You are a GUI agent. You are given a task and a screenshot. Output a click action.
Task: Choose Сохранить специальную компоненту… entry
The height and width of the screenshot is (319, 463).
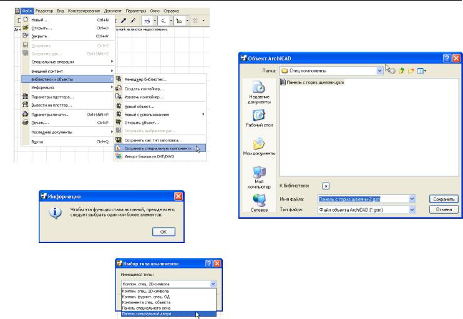click(x=160, y=148)
